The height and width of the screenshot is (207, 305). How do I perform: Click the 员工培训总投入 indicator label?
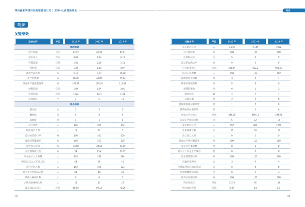(x=33, y=188)
